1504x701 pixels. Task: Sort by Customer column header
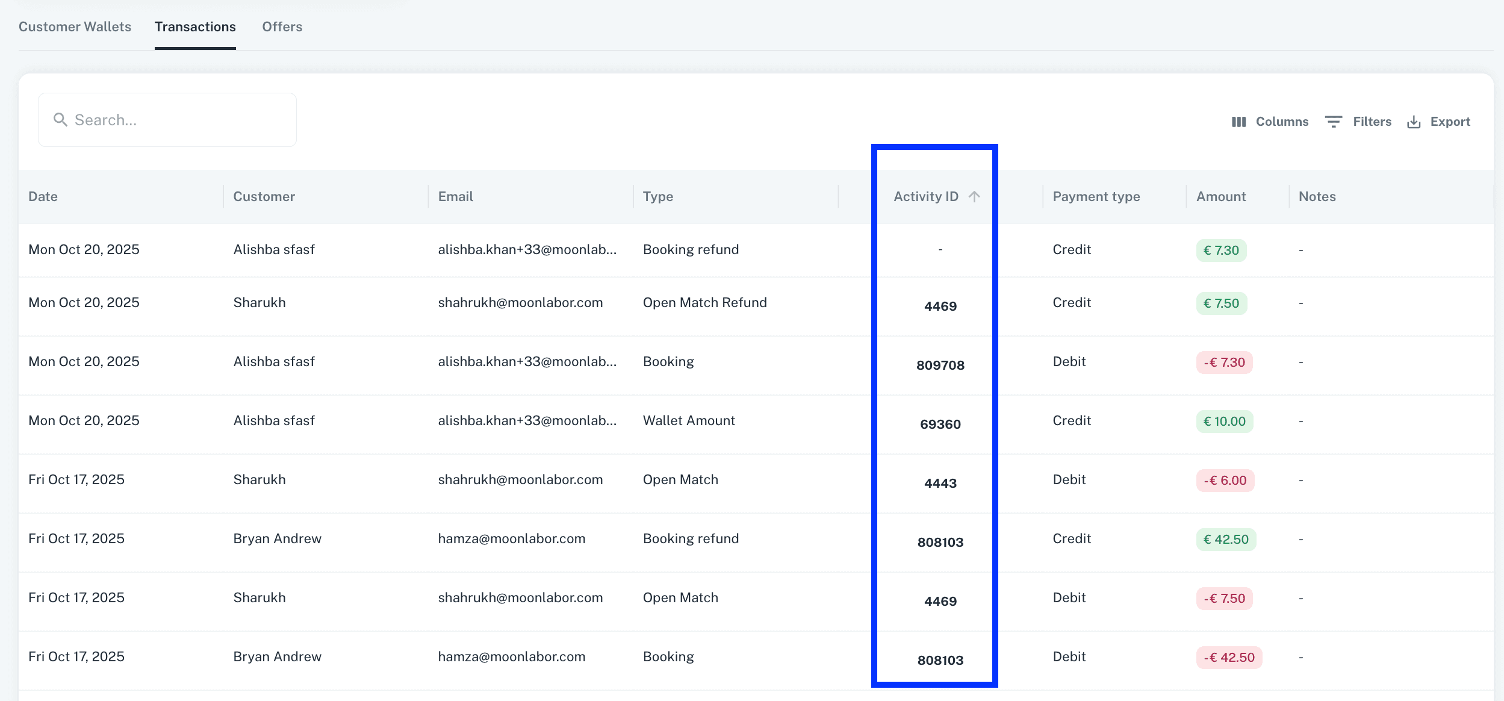click(x=264, y=196)
